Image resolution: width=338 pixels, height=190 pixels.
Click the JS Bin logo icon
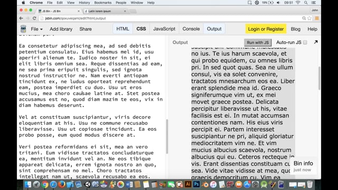tap(23, 29)
